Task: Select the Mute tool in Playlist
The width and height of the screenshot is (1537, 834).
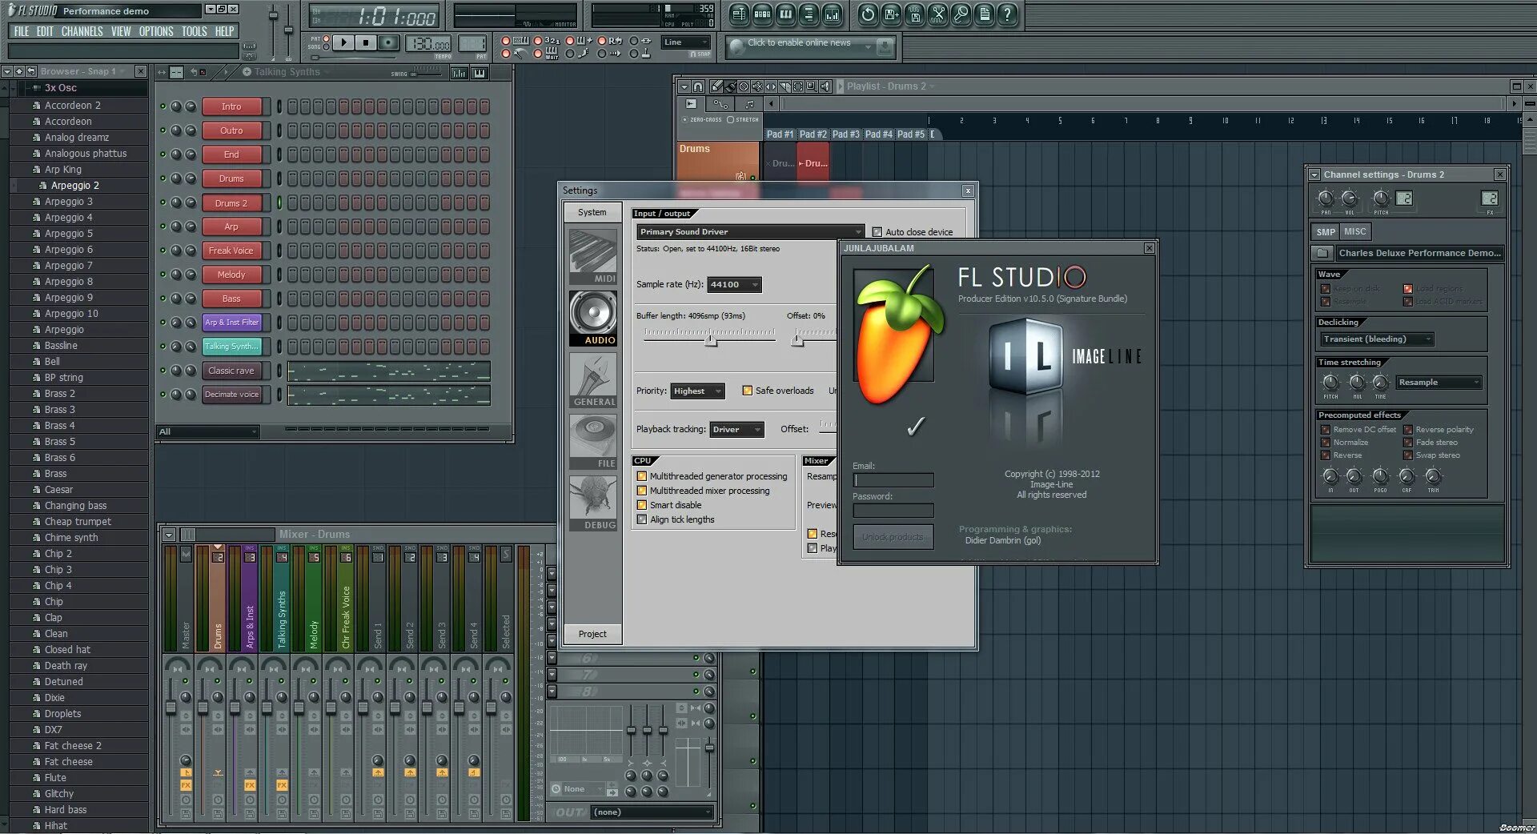Action: [x=757, y=86]
